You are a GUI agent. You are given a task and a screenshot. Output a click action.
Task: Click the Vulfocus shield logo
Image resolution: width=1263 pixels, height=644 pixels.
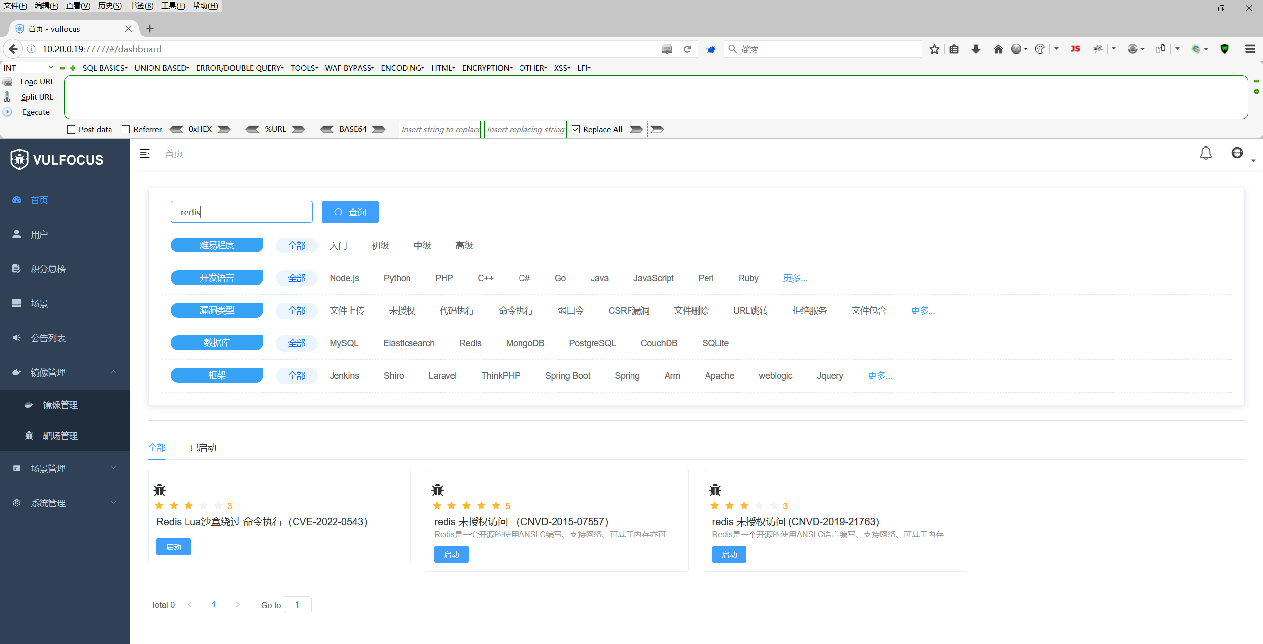19,159
